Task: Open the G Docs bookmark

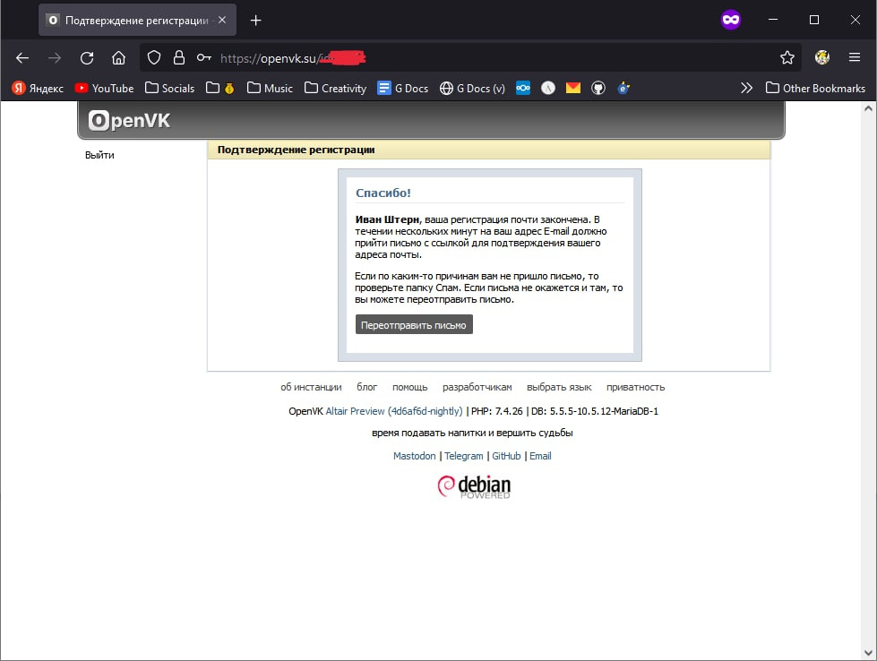Action: click(403, 89)
